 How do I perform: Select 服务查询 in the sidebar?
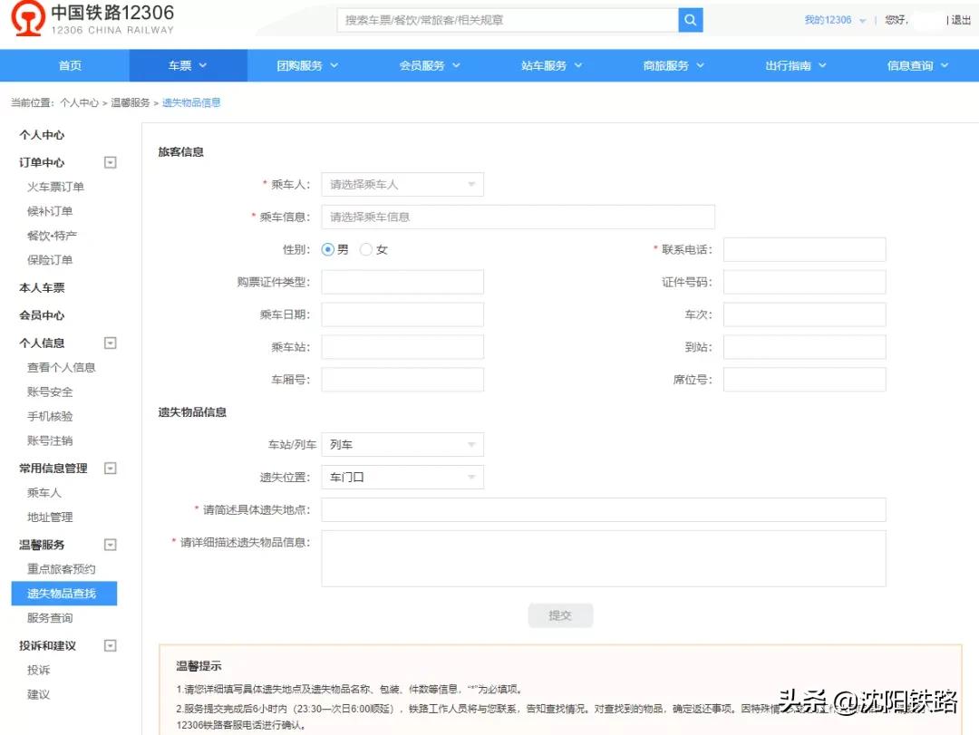click(x=44, y=618)
